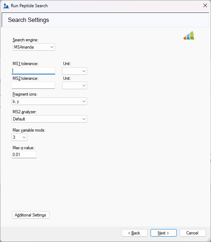This screenshot has height=242, width=211.
Task: Close the Run Peptide Search dialog
Action: pyautogui.click(x=205, y=5)
